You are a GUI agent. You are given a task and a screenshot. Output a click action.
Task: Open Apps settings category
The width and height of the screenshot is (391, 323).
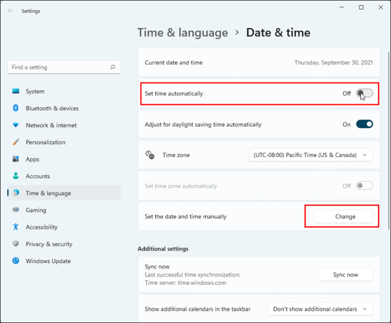coord(64,159)
